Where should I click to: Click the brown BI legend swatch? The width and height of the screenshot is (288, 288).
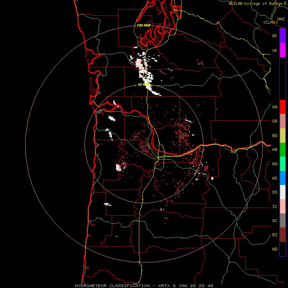[x=283, y=235]
